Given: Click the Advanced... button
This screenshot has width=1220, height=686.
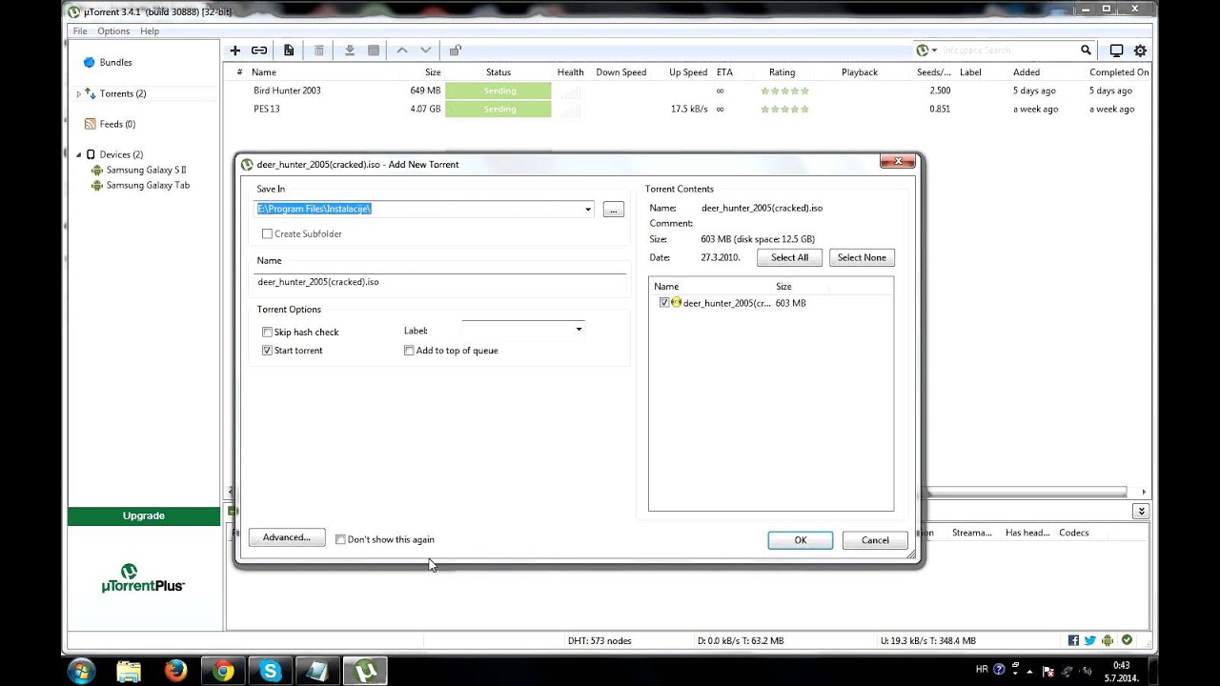Looking at the screenshot, I should point(287,537).
